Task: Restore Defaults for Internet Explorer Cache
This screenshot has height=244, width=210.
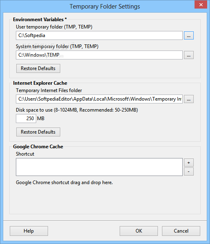Action: tap(38, 132)
